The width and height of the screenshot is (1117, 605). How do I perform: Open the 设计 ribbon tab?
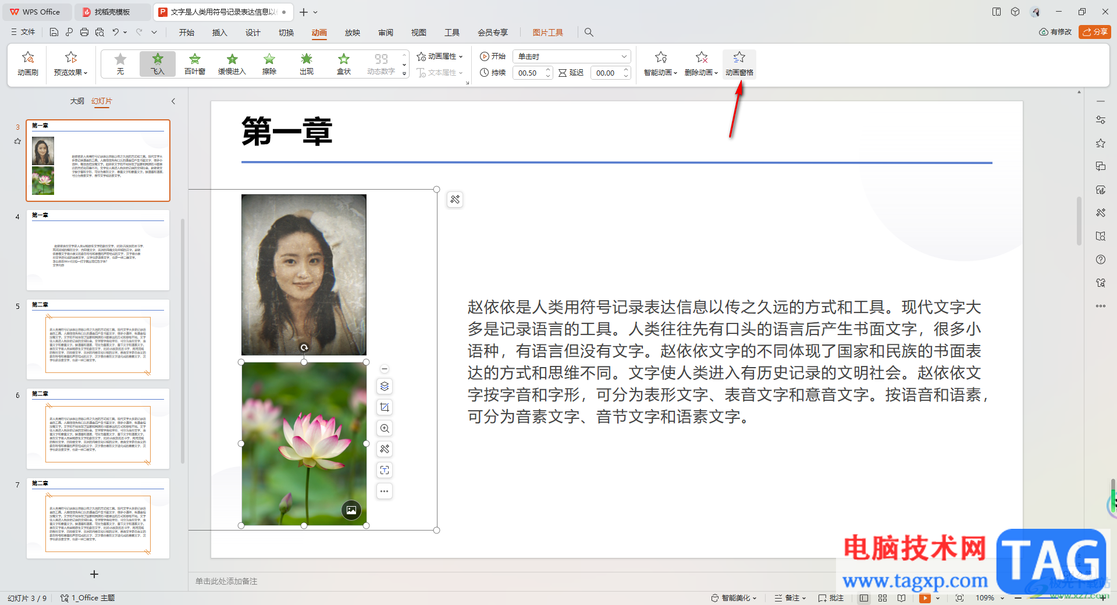point(253,33)
